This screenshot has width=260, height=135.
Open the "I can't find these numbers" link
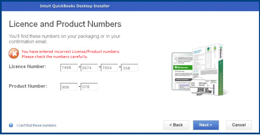click(x=36, y=126)
